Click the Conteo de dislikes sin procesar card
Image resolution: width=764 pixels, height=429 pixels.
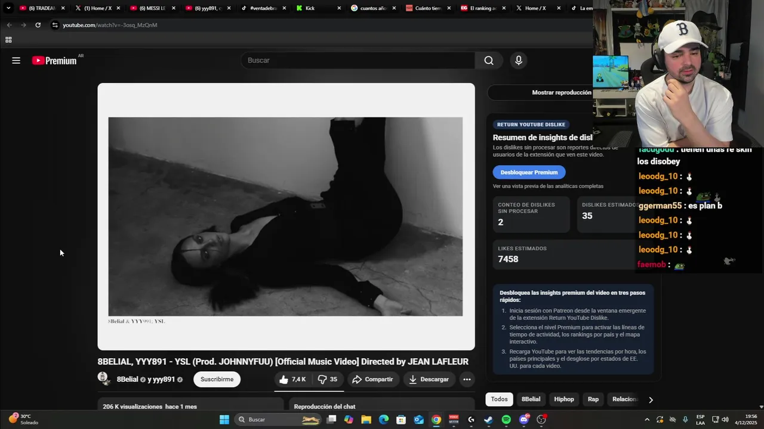(532, 214)
